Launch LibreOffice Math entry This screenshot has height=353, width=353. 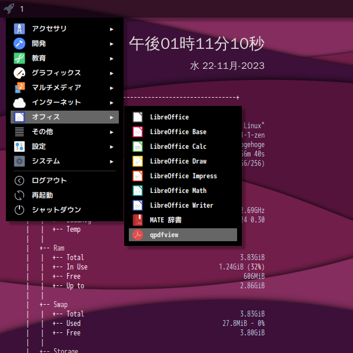[183, 191]
